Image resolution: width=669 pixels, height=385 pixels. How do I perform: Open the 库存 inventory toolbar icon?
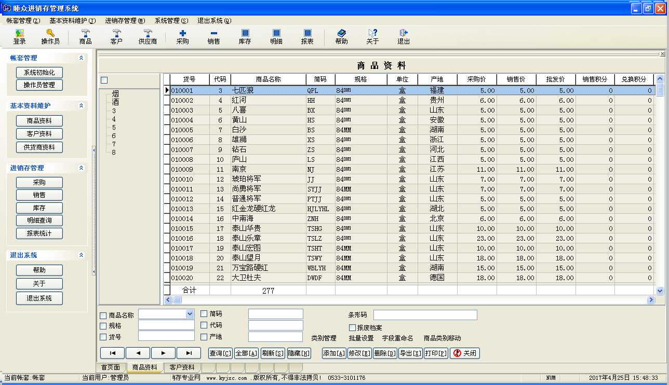click(245, 36)
